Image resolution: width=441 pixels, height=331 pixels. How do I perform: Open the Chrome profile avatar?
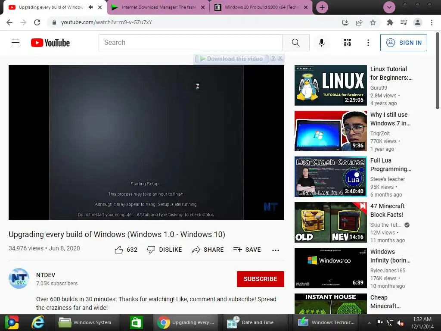pyautogui.click(x=418, y=22)
